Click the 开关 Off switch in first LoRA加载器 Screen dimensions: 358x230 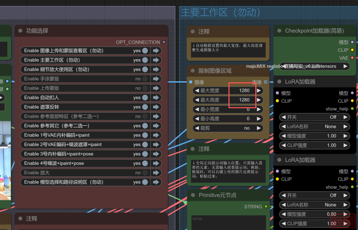pyautogui.click(x=314, y=117)
